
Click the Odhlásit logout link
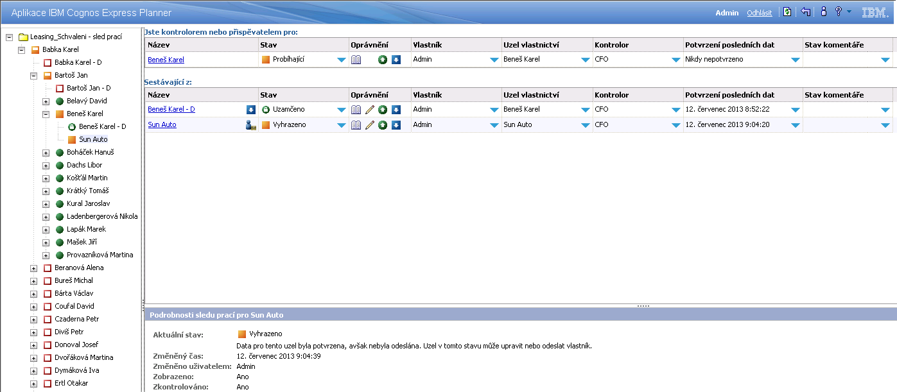760,13
